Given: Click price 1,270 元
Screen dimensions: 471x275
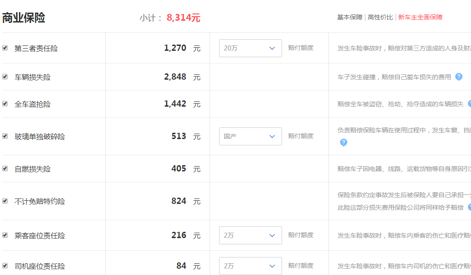Looking at the screenshot, I should click(182, 48).
